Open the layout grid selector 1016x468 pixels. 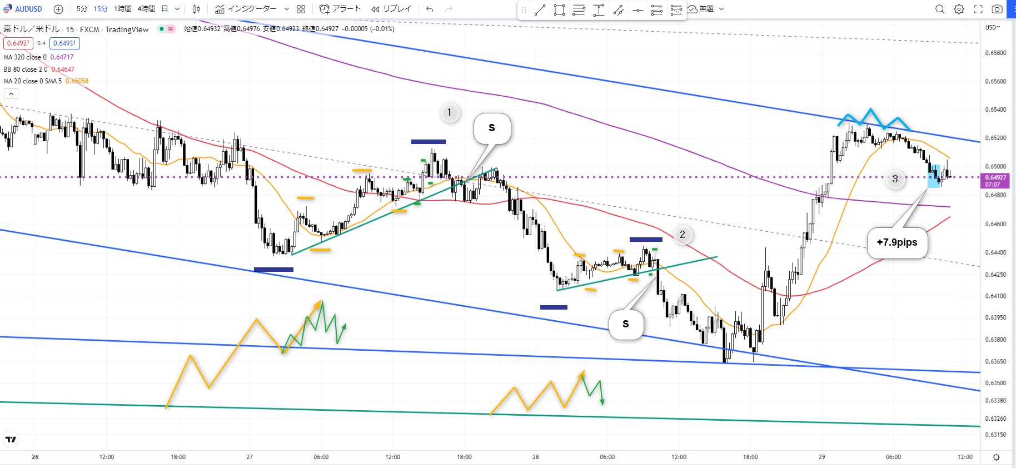click(x=301, y=9)
